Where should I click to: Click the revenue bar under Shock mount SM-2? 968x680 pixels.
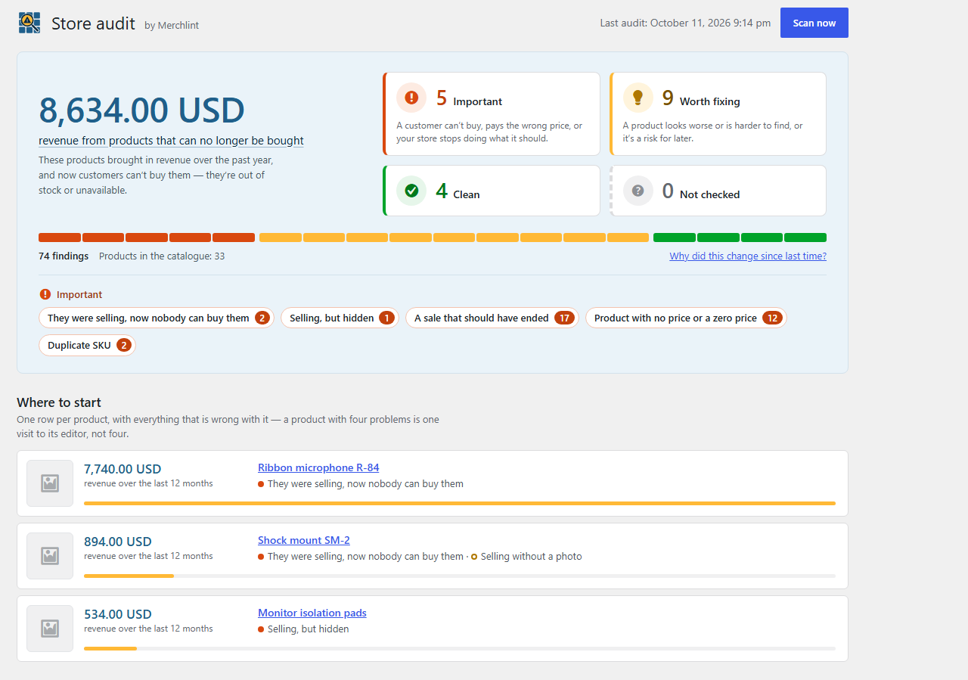(x=460, y=576)
